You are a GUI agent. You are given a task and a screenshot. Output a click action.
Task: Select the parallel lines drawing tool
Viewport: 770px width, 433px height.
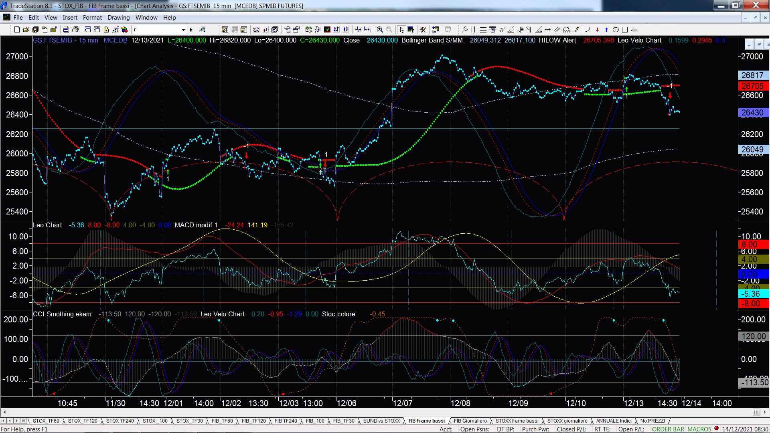(557, 30)
